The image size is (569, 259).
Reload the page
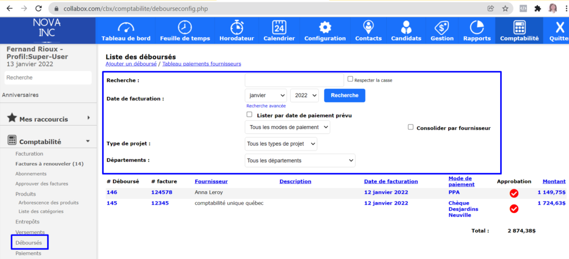39,8
